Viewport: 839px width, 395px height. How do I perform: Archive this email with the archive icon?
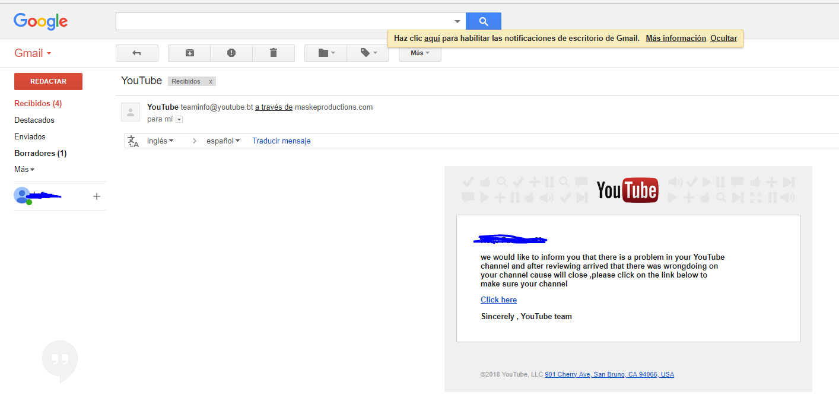[x=189, y=53]
